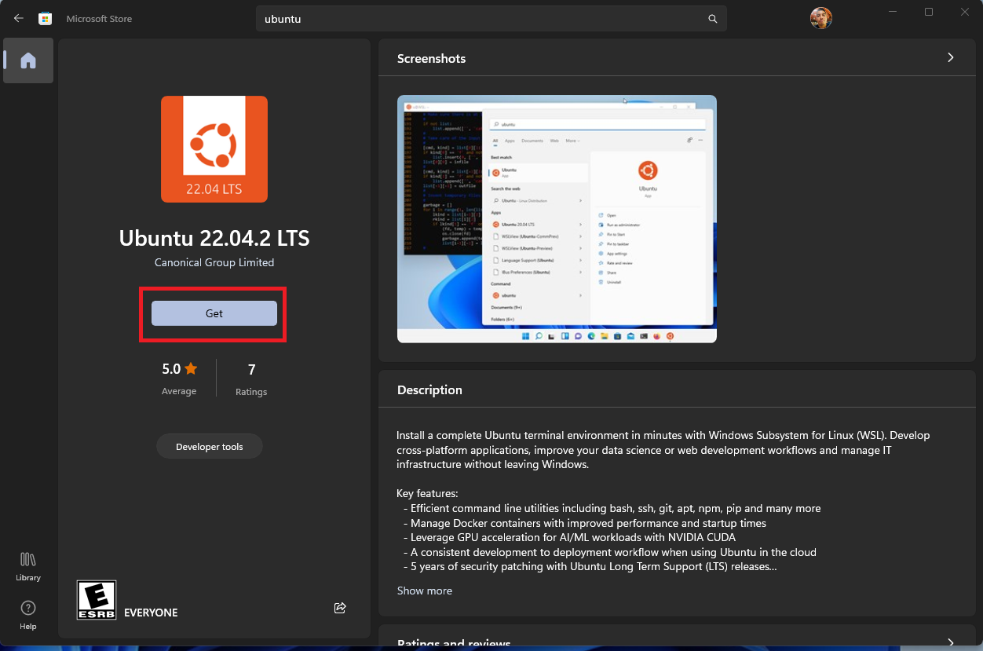Click the search magnifier icon

pos(712,19)
